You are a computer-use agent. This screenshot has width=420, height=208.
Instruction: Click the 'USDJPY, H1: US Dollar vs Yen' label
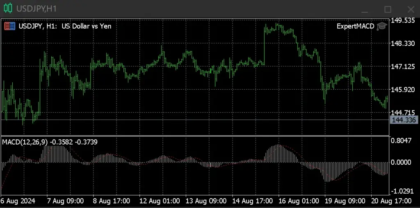click(65, 26)
